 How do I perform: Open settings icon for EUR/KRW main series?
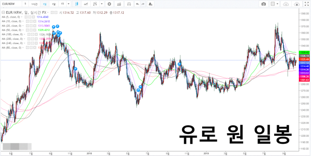tap(56, 13)
